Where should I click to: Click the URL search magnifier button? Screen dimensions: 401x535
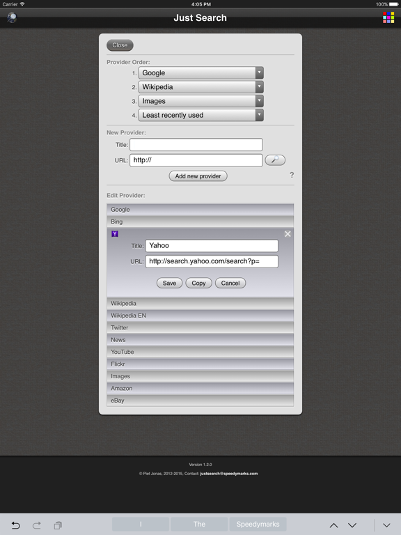coord(275,160)
